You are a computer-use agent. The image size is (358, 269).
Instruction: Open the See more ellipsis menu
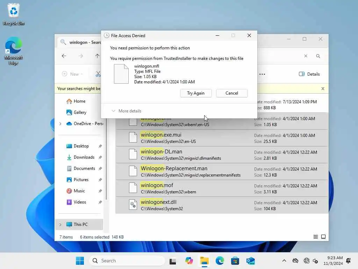pyautogui.click(x=262, y=74)
